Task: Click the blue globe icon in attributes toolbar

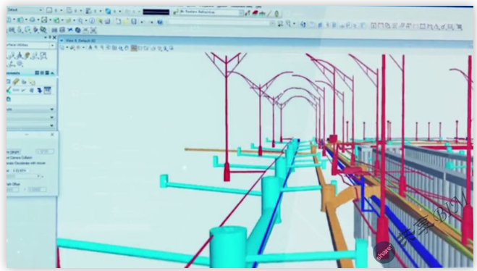Action: point(108,12)
